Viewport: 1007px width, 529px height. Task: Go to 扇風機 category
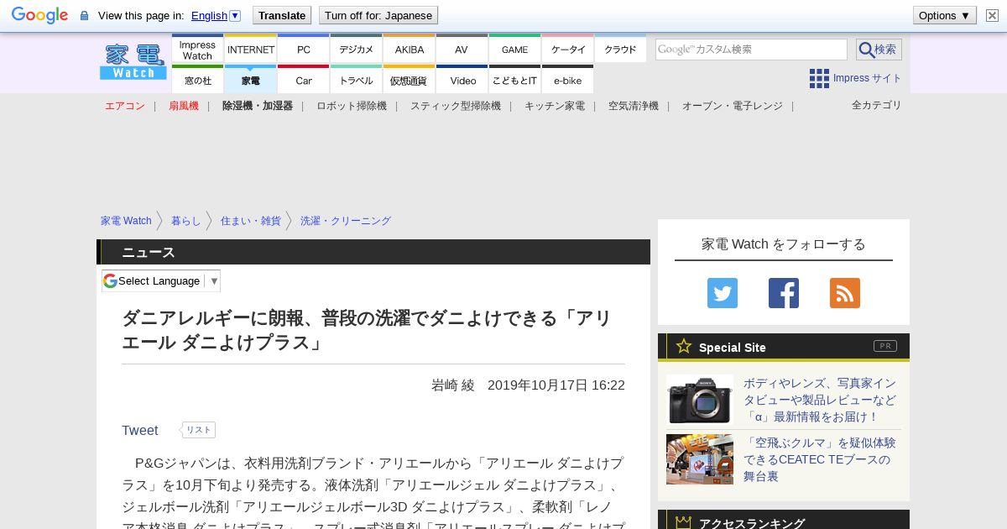click(x=184, y=106)
